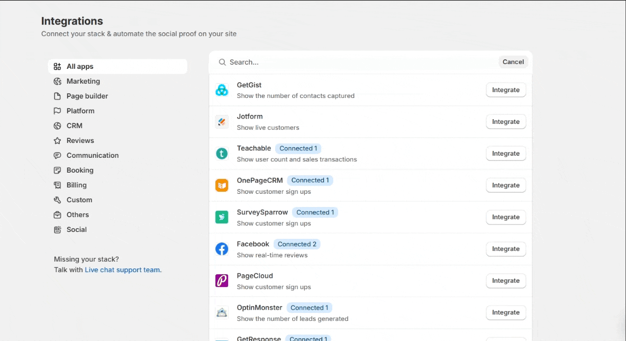
Task: Click the Jotform app logo icon
Action: 222,122
